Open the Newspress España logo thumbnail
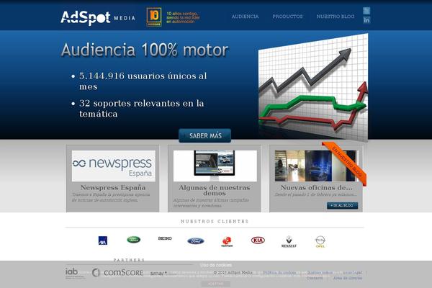Image resolution: width=432 pixels, height=288 pixels. (x=114, y=166)
